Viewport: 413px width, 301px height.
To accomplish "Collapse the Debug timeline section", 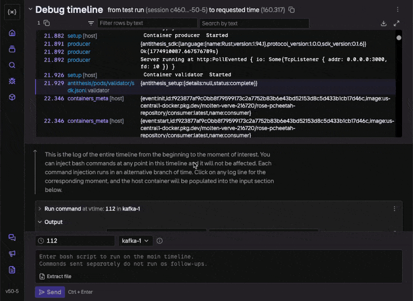I will pos(30,9).
